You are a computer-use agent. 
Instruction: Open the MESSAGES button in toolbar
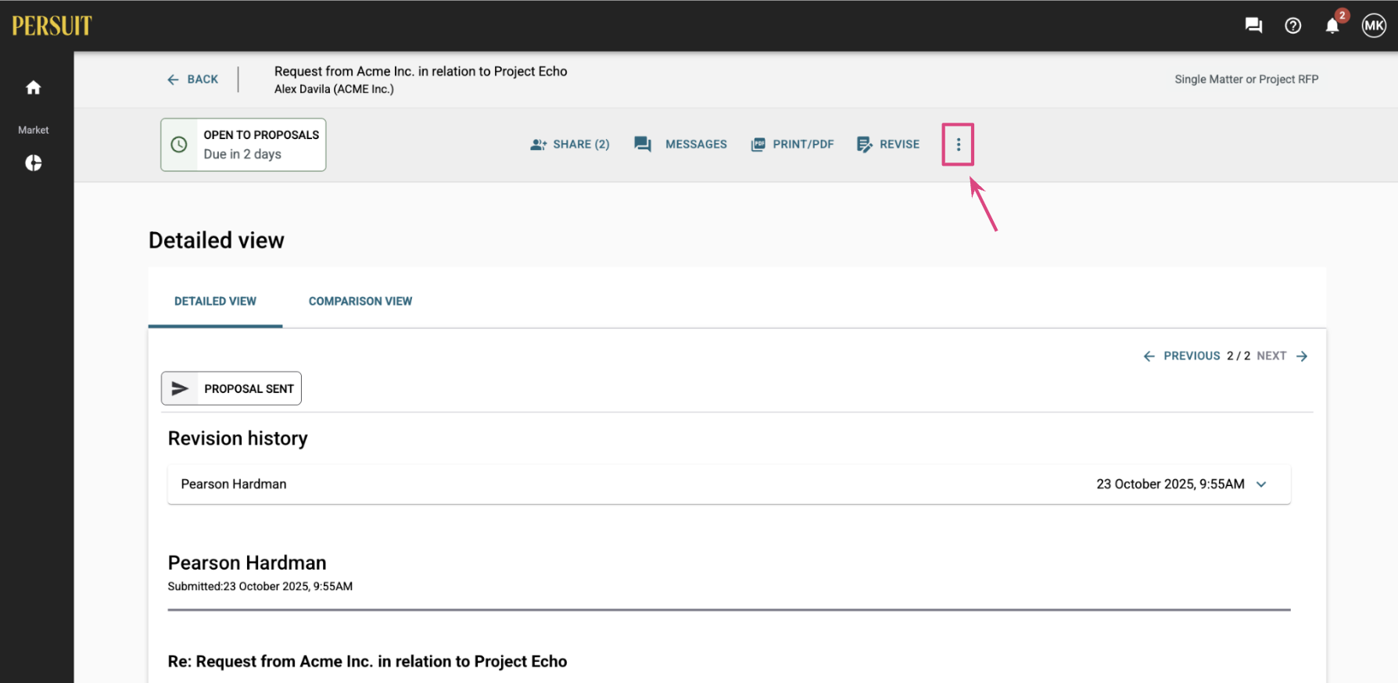681,145
